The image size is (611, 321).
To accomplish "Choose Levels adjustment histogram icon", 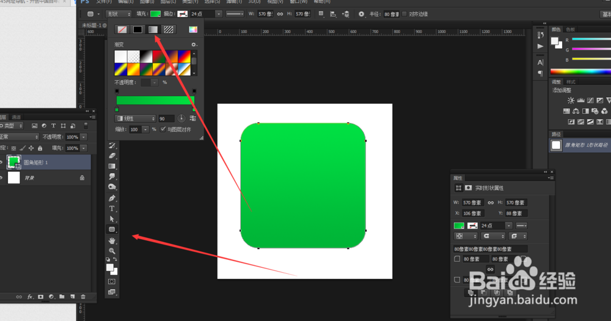I will click(x=580, y=101).
